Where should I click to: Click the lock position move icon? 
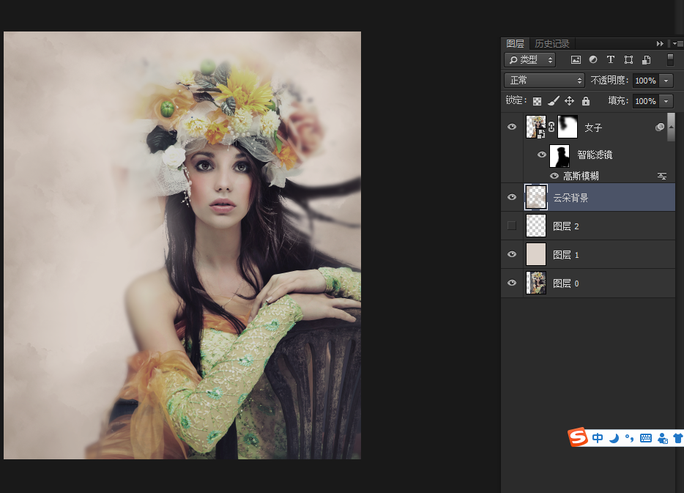(570, 101)
